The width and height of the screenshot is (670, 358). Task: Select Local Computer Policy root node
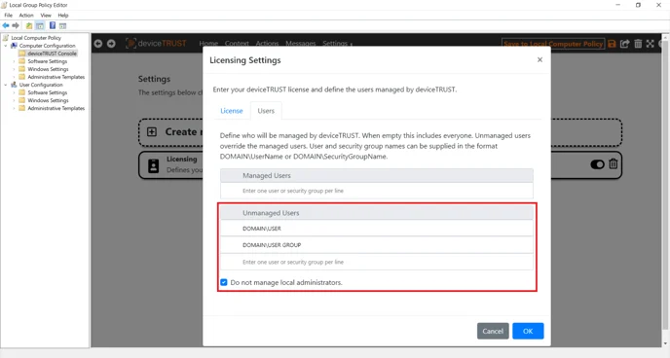[36, 38]
